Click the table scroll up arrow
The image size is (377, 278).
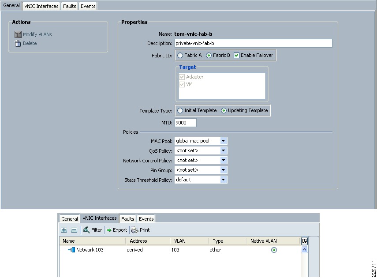click(x=304, y=250)
